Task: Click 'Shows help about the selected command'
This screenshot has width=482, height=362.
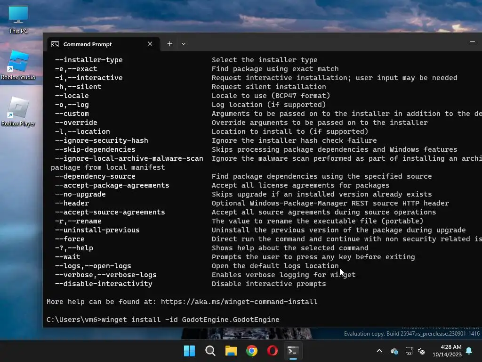Action: [290, 248]
